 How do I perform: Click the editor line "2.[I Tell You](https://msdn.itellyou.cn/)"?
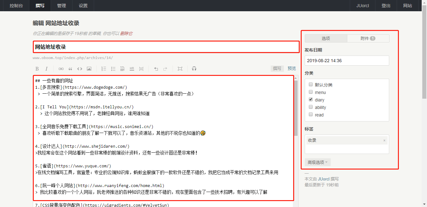click(x=85, y=107)
